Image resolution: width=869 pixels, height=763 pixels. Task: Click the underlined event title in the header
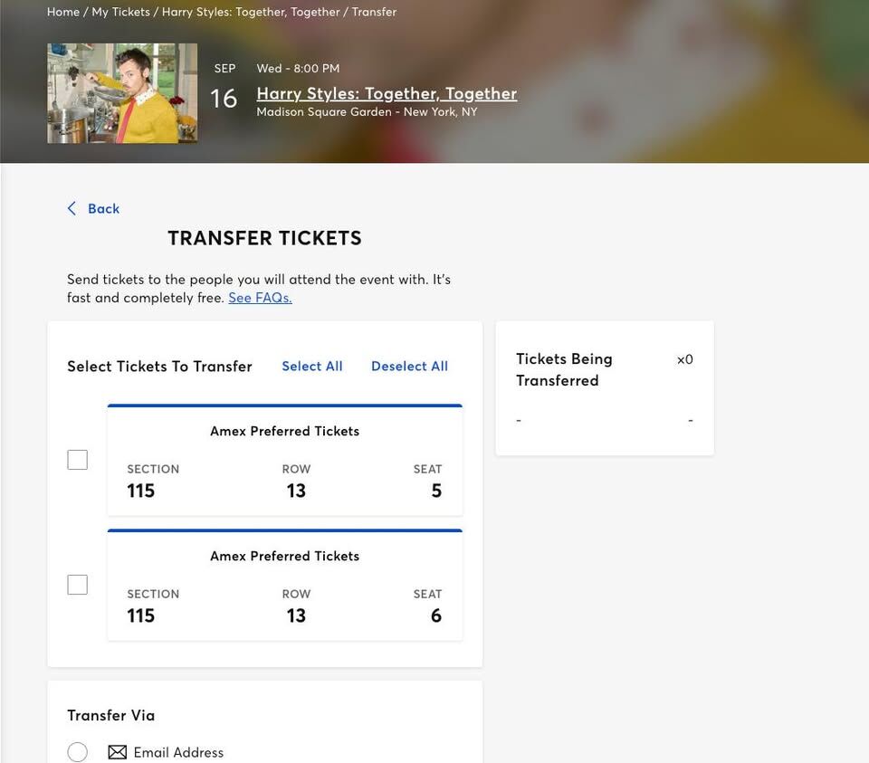click(387, 93)
